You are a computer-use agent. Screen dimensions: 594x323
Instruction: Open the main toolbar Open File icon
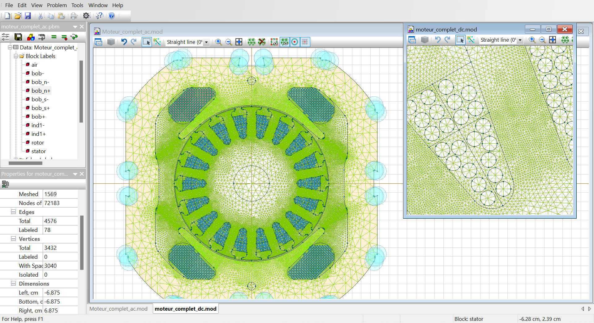click(18, 16)
